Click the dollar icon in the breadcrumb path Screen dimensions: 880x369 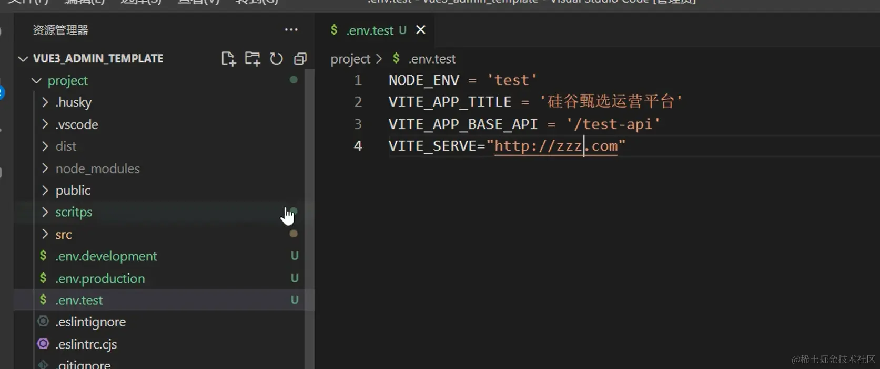(x=396, y=58)
